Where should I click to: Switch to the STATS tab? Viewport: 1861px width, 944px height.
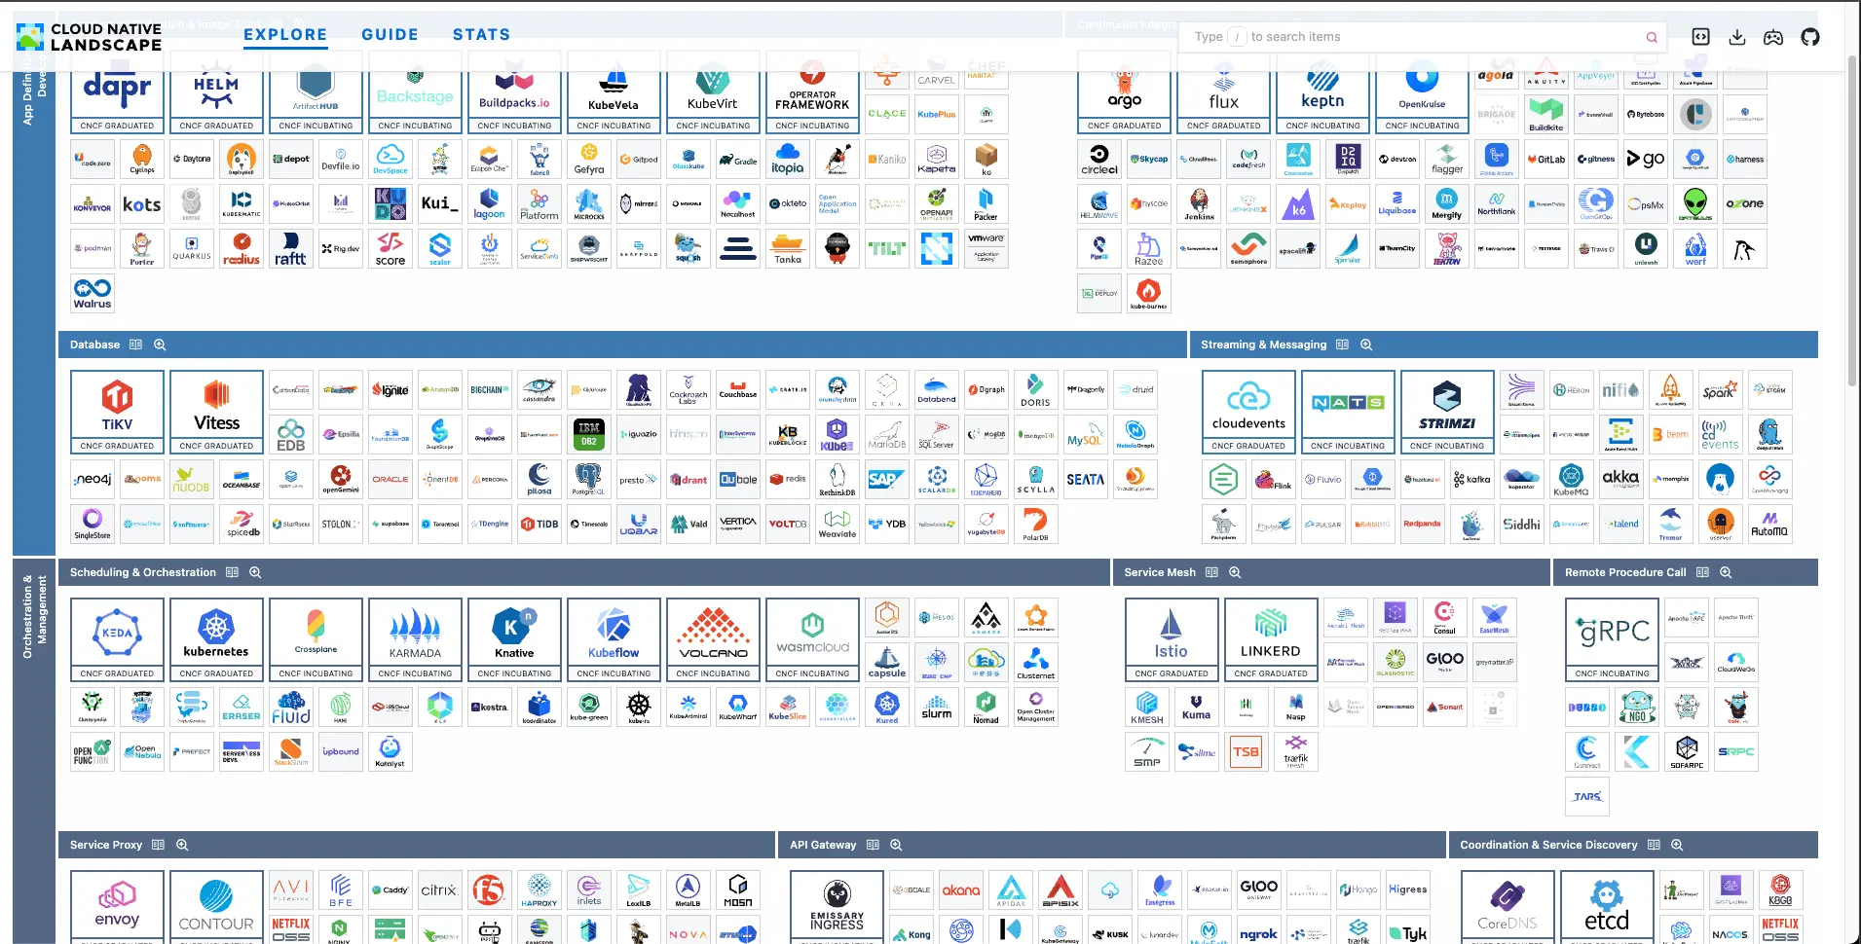click(x=481, y=35)
